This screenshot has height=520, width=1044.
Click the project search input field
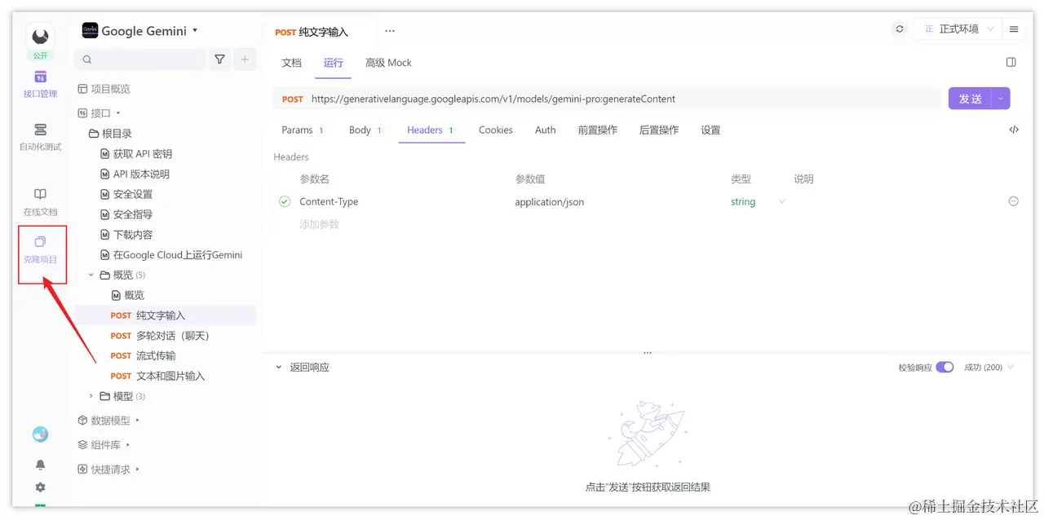pyautogui.click(x=139, y=60)
